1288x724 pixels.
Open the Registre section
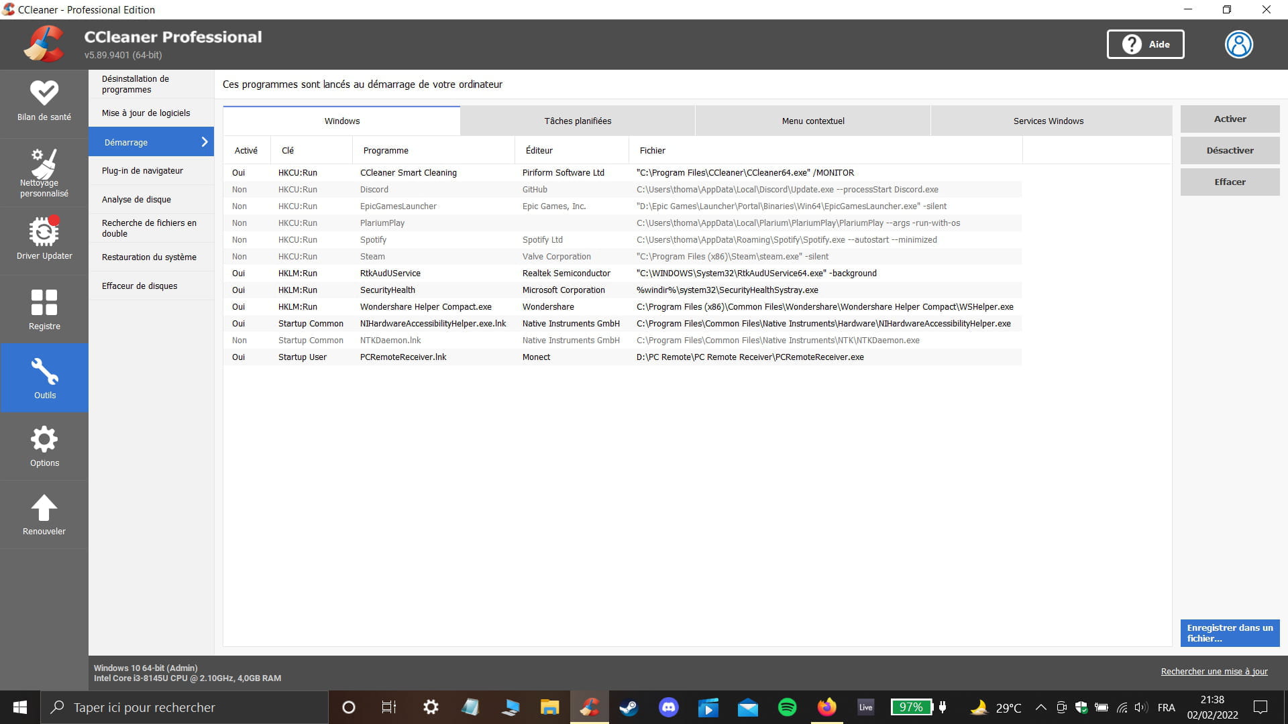pyautogui.click(x=44, y=310)
